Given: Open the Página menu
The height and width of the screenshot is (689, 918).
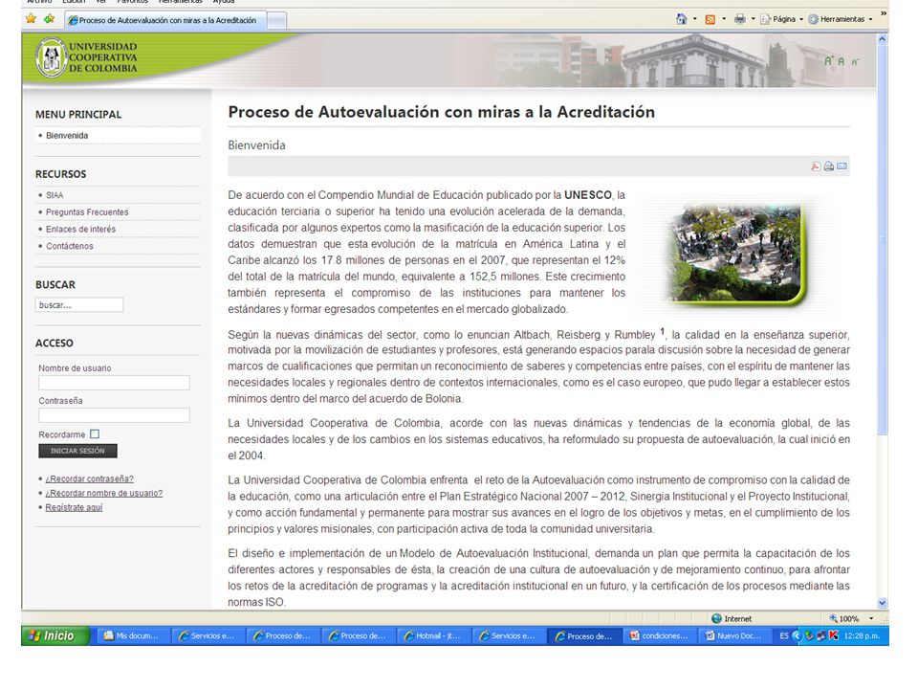Looking at the screenshot, I should [781, 19].
